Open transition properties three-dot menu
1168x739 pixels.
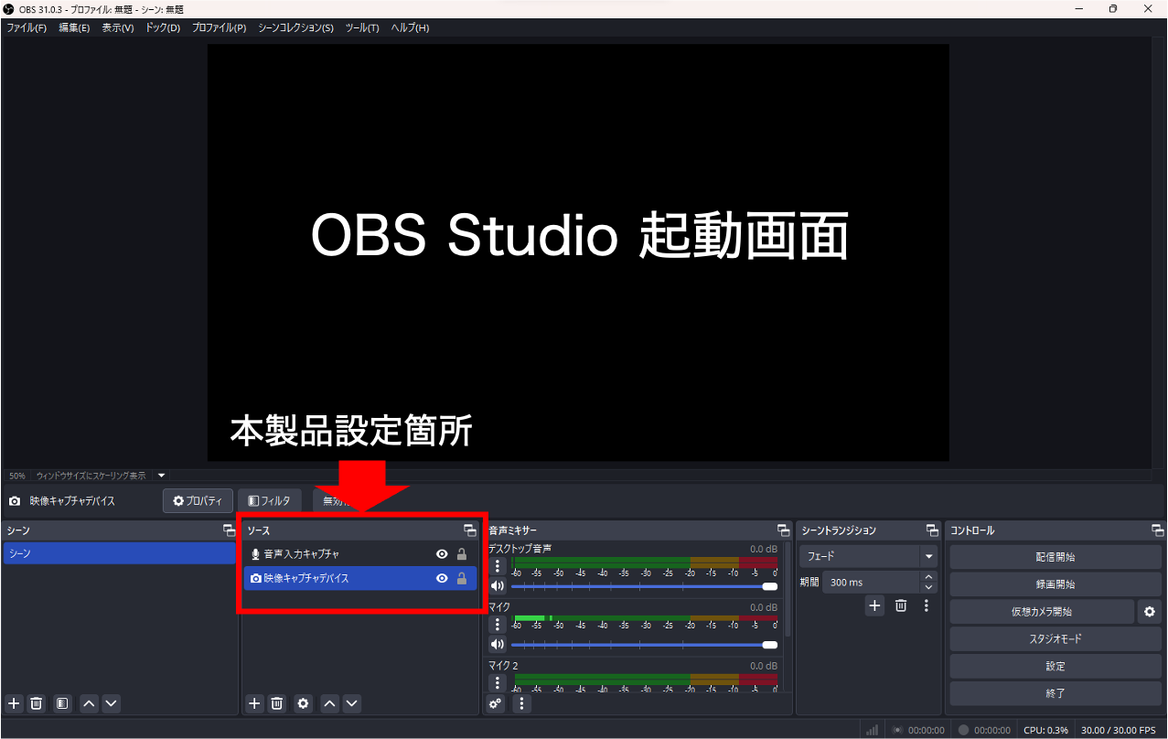point(927,605)
